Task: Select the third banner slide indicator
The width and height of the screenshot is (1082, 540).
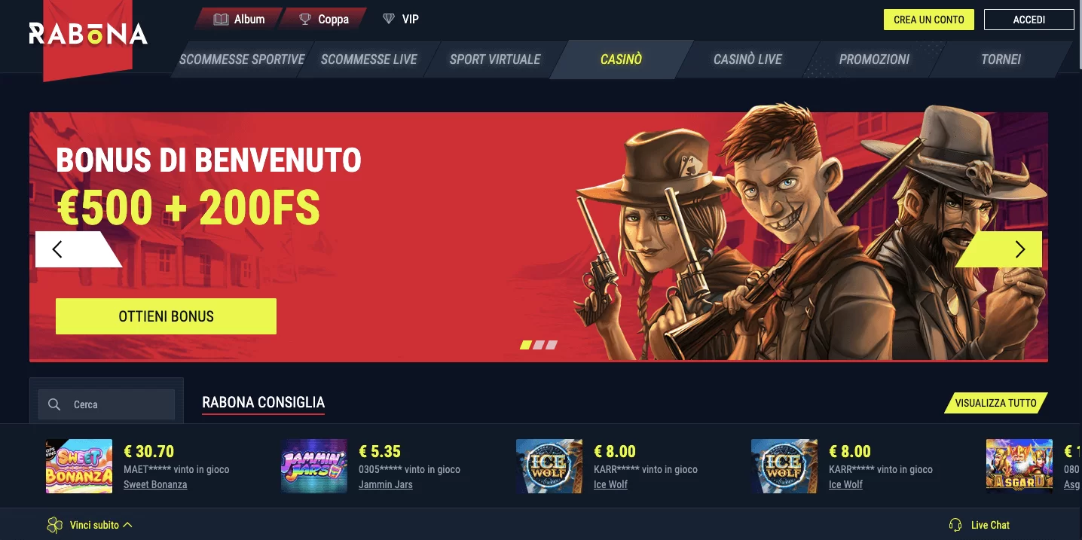Action: [x=552, y=345]
